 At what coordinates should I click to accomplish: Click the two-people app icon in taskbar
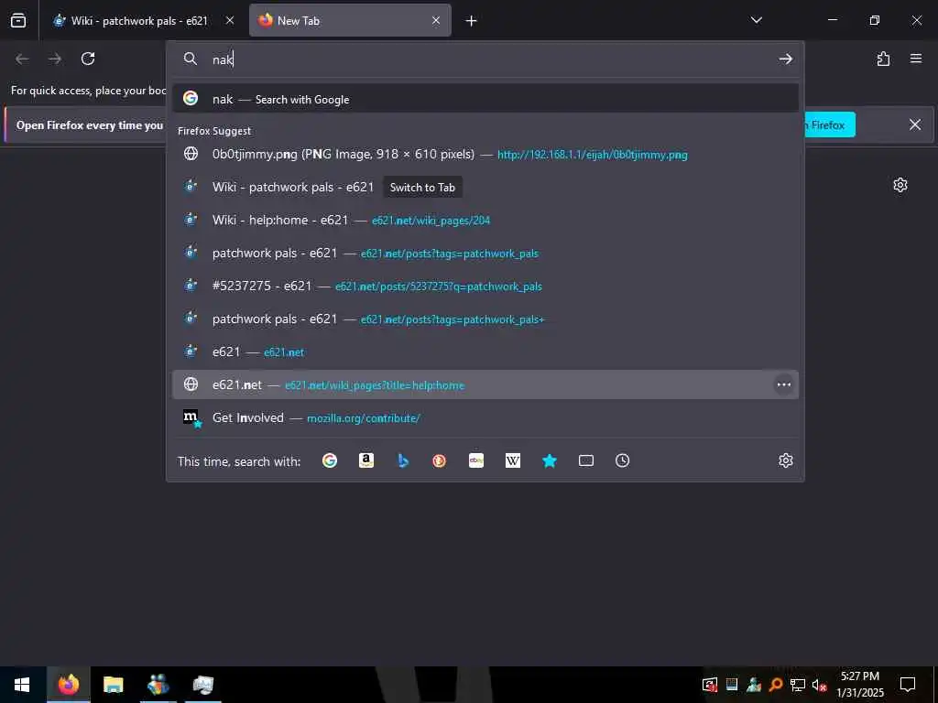pos(158,685)
